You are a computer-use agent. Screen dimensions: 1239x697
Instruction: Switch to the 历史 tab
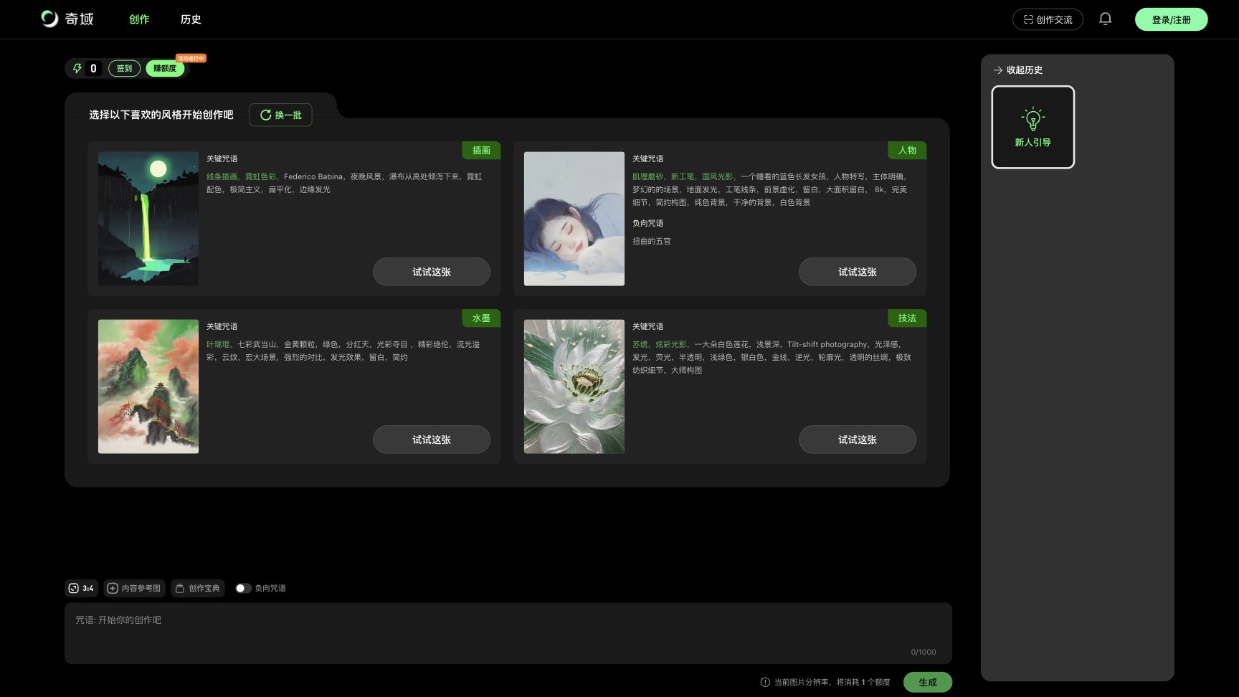(x=191, y=19)
